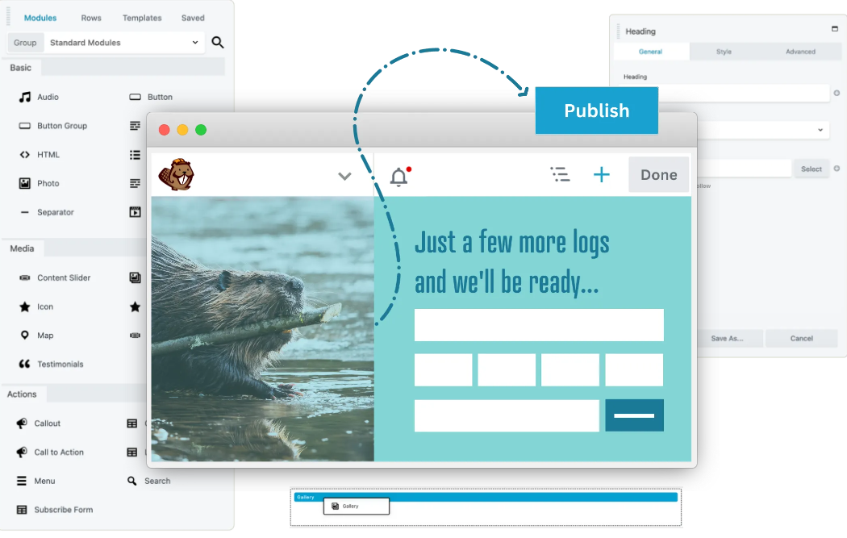Select the Button module
This screenshot has width=847, height=538.
(151, 98)
